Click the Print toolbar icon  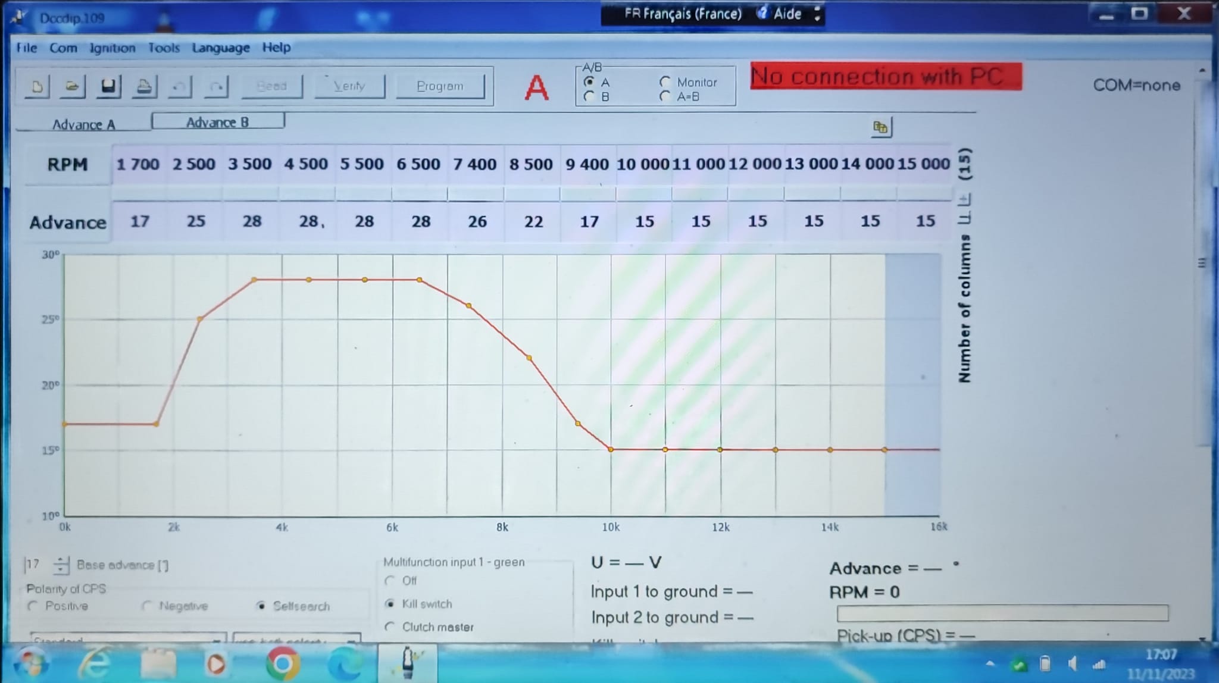[144, 87]
